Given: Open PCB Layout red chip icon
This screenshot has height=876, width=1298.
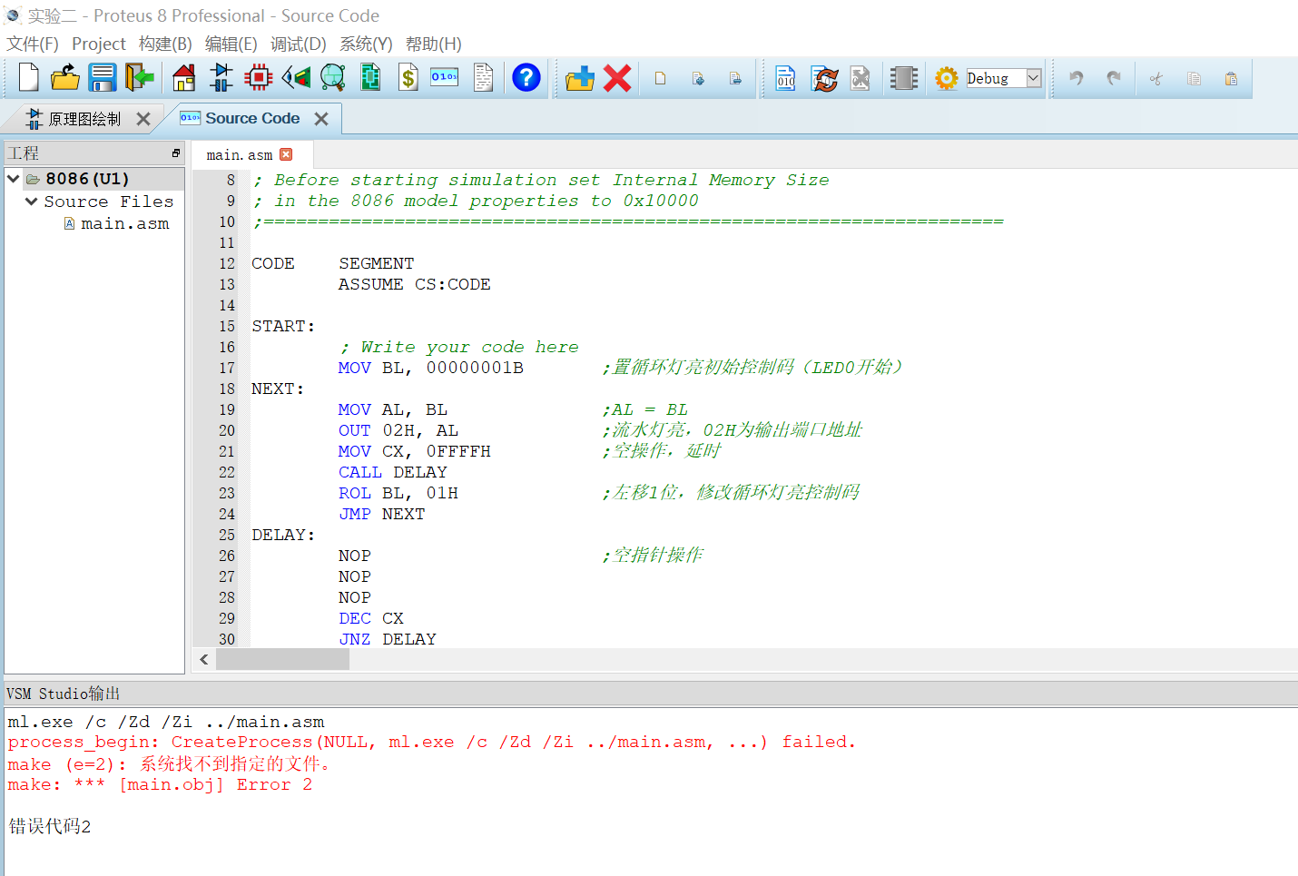Looking at the screenshot, I should click(x=259, y=78).
